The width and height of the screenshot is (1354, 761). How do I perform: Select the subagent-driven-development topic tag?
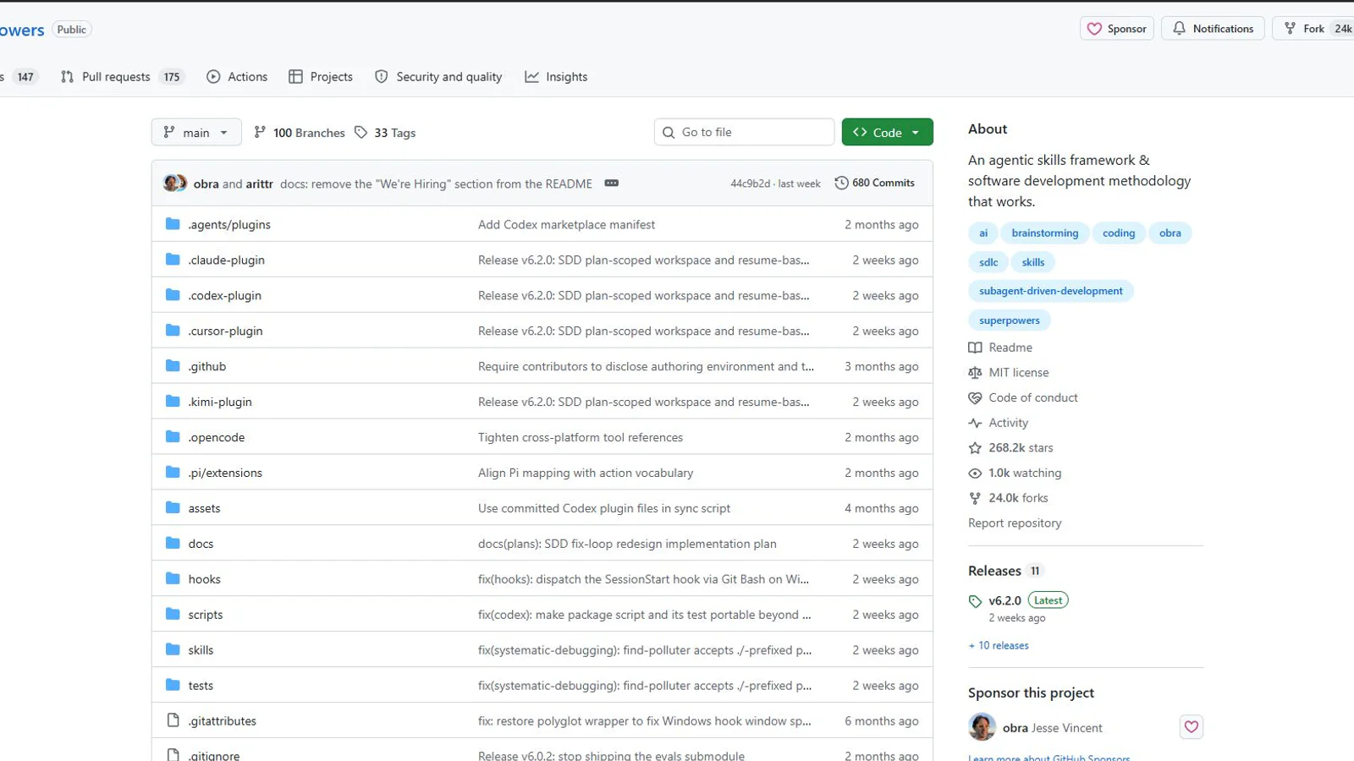coord(1051,291)
